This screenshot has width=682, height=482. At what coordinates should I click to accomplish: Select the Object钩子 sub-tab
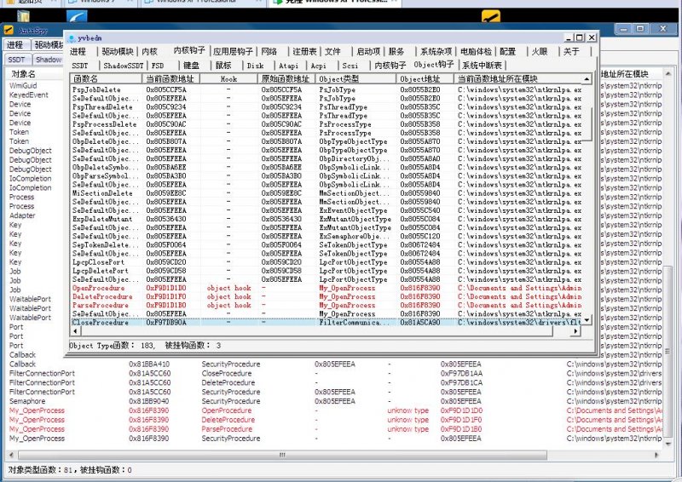point(434,65)
